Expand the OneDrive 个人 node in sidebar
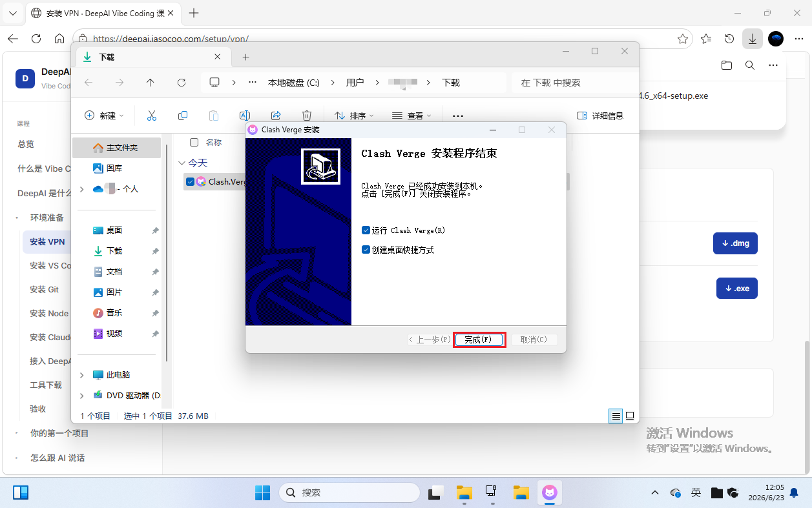 click(81, 189)
